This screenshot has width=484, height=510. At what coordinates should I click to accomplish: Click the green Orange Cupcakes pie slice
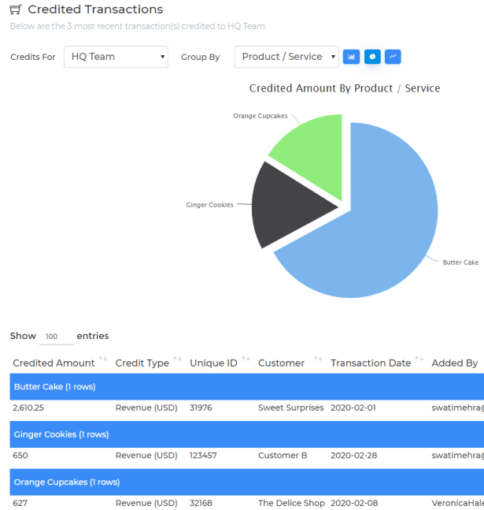[311, 154]
